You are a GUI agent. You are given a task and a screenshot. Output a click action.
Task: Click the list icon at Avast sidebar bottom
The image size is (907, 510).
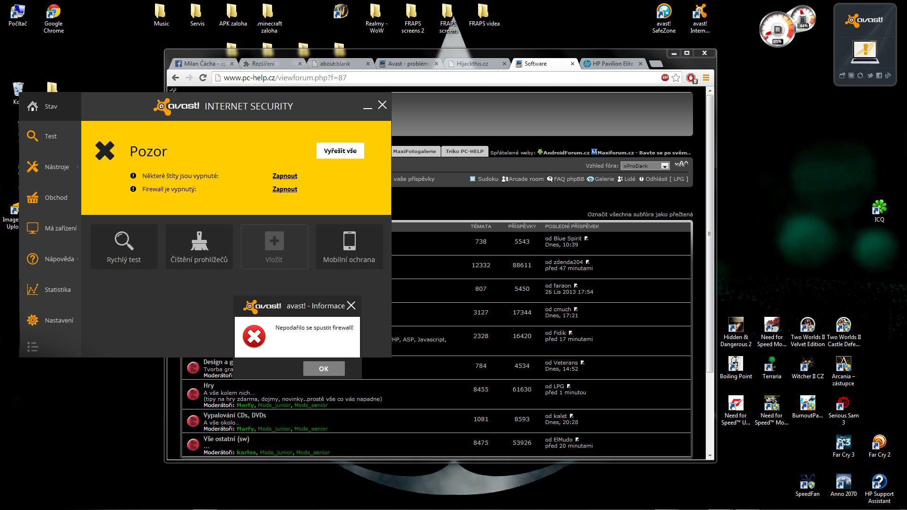[x=33, y=347]
